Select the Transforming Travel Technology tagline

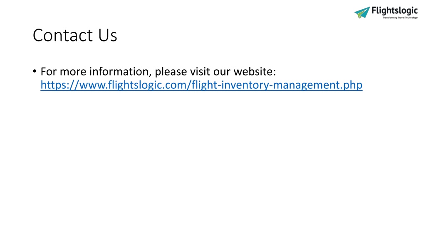pos(400,17)
